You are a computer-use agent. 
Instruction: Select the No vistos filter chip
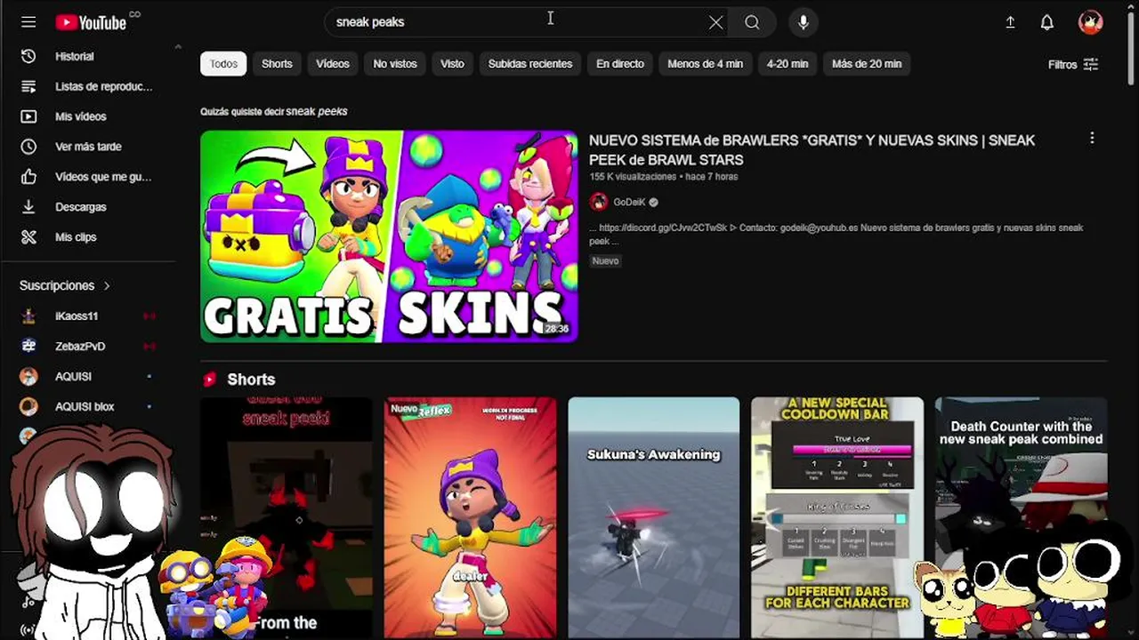tap(395, 64)
